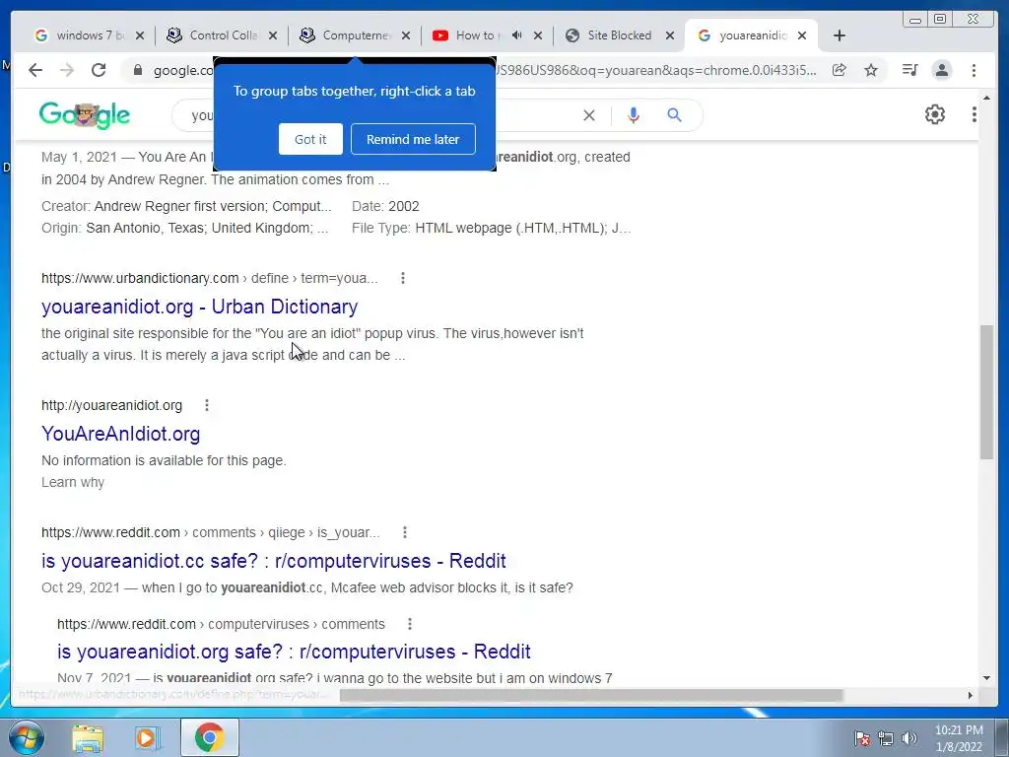1009x757 pixels.
Task: Dismiss the tab group tip with Got it
Action: [310, 139]
